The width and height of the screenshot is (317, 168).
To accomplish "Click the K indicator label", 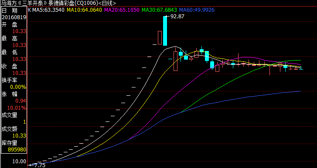I will pyautogui.click(x=29, y=10).
